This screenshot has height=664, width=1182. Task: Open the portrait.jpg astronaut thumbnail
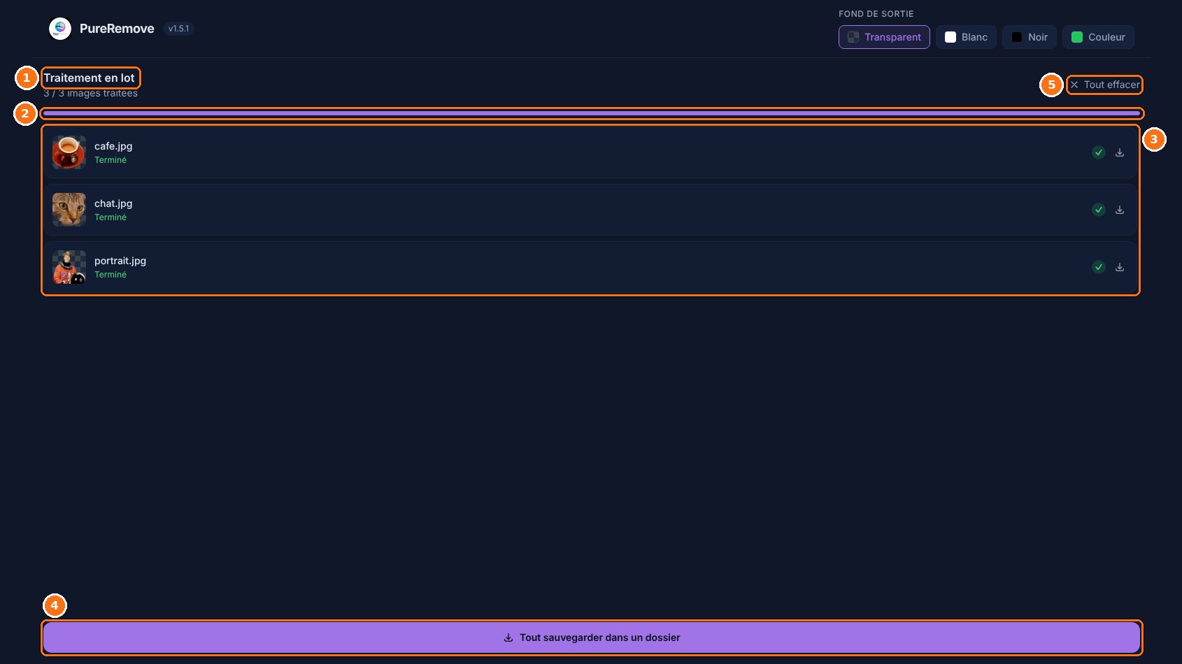click(x=69, y=267)
